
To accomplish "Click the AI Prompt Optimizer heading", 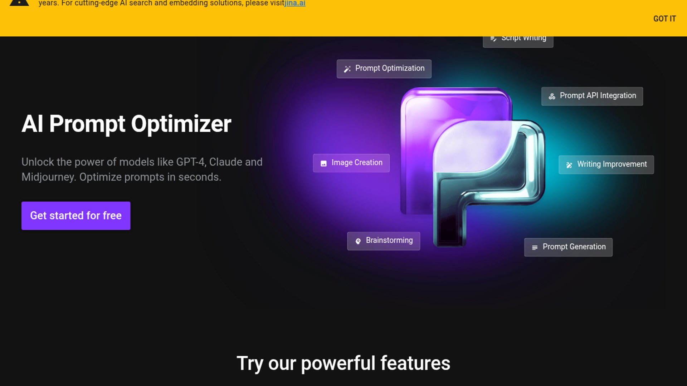I will (x=126, y=124).
